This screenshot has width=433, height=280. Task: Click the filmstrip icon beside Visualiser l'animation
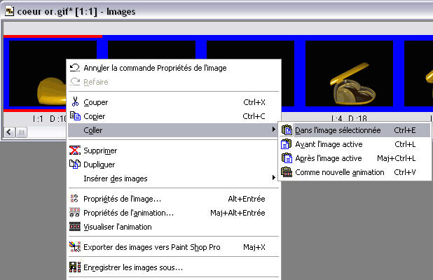point(75,227)
